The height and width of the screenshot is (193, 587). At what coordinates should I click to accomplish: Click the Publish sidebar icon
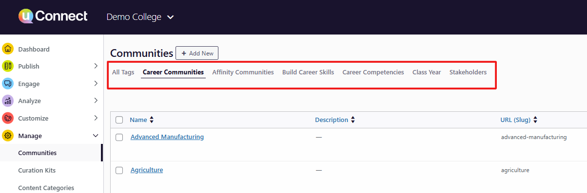pyautogui.click(x=8, y=66)
